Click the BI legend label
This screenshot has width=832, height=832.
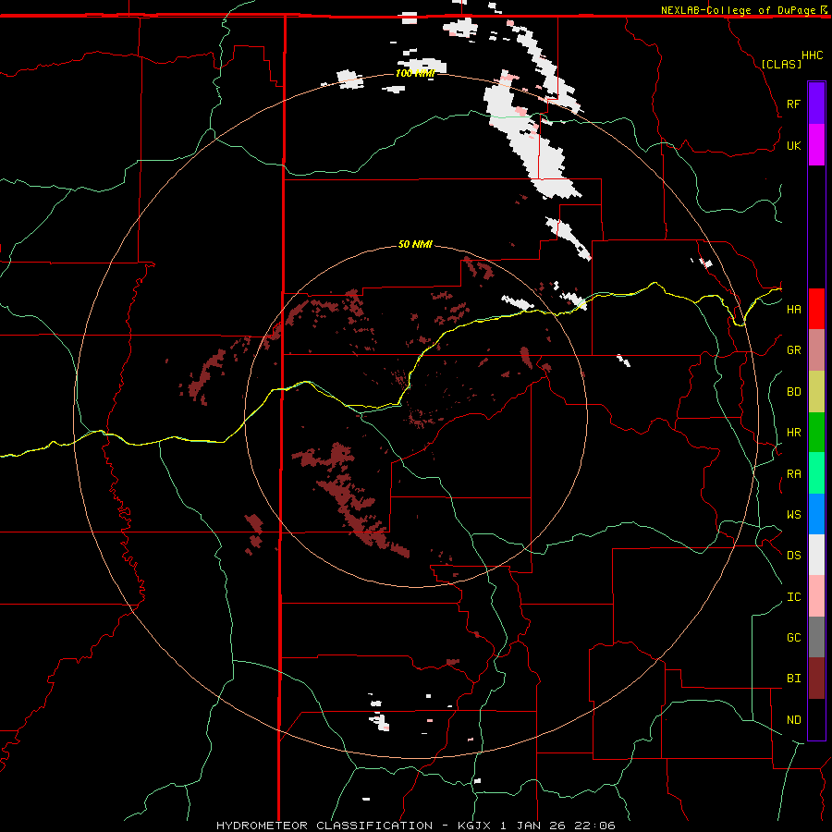click(x=793, y=679)
